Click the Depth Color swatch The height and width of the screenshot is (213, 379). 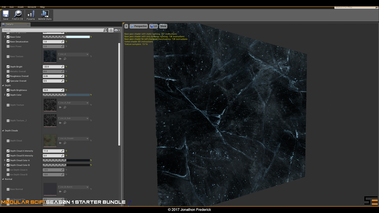click(x=66, y=95)
